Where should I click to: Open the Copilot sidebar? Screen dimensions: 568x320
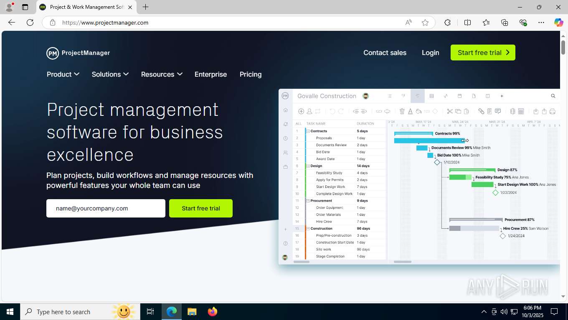coord(558,22)
